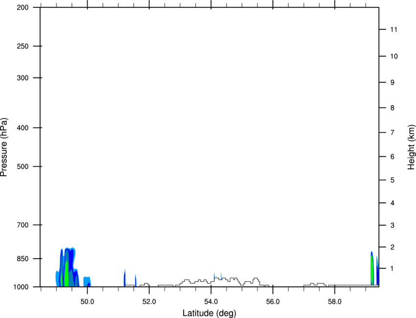
Task: Click the small light-blue blob near 50.0 latitude
Action: coord(87,282)
